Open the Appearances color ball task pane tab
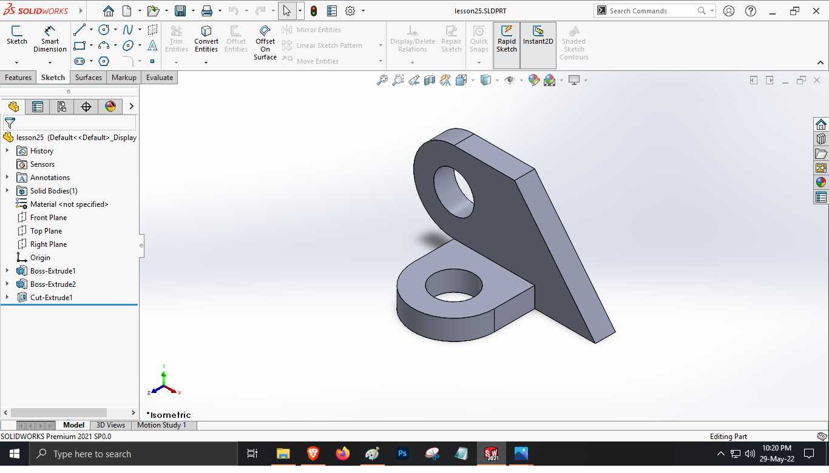The image size is (829, 473). tap(821, 182)
